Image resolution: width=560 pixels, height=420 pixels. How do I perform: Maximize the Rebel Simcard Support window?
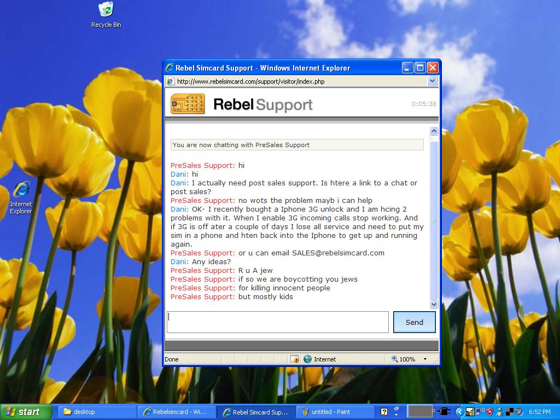[x=420, y=67]
